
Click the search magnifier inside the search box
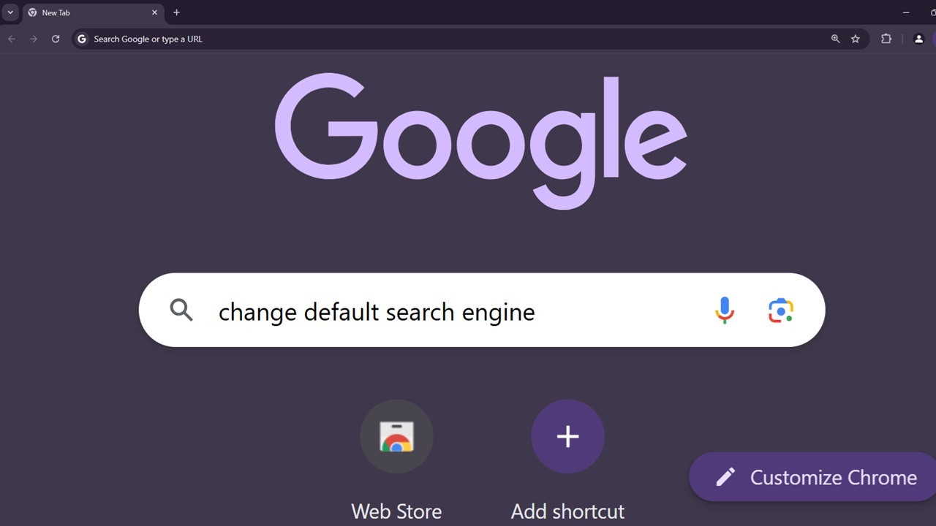(181, 310)
